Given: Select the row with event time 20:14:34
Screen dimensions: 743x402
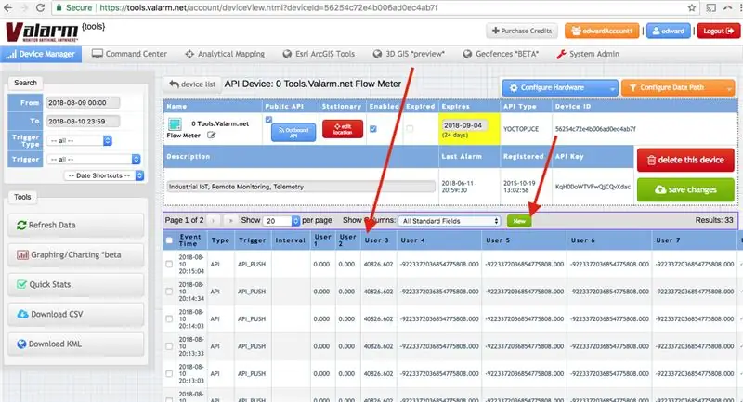Looking at the screenshot, I should coord(169,292).
